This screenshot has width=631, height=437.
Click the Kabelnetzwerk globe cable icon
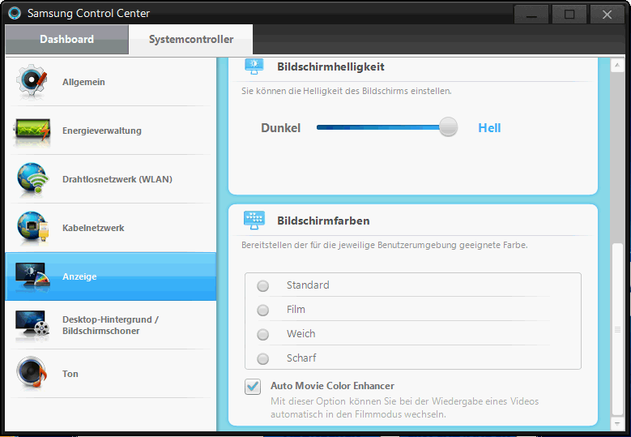click(x=32, y=228)
